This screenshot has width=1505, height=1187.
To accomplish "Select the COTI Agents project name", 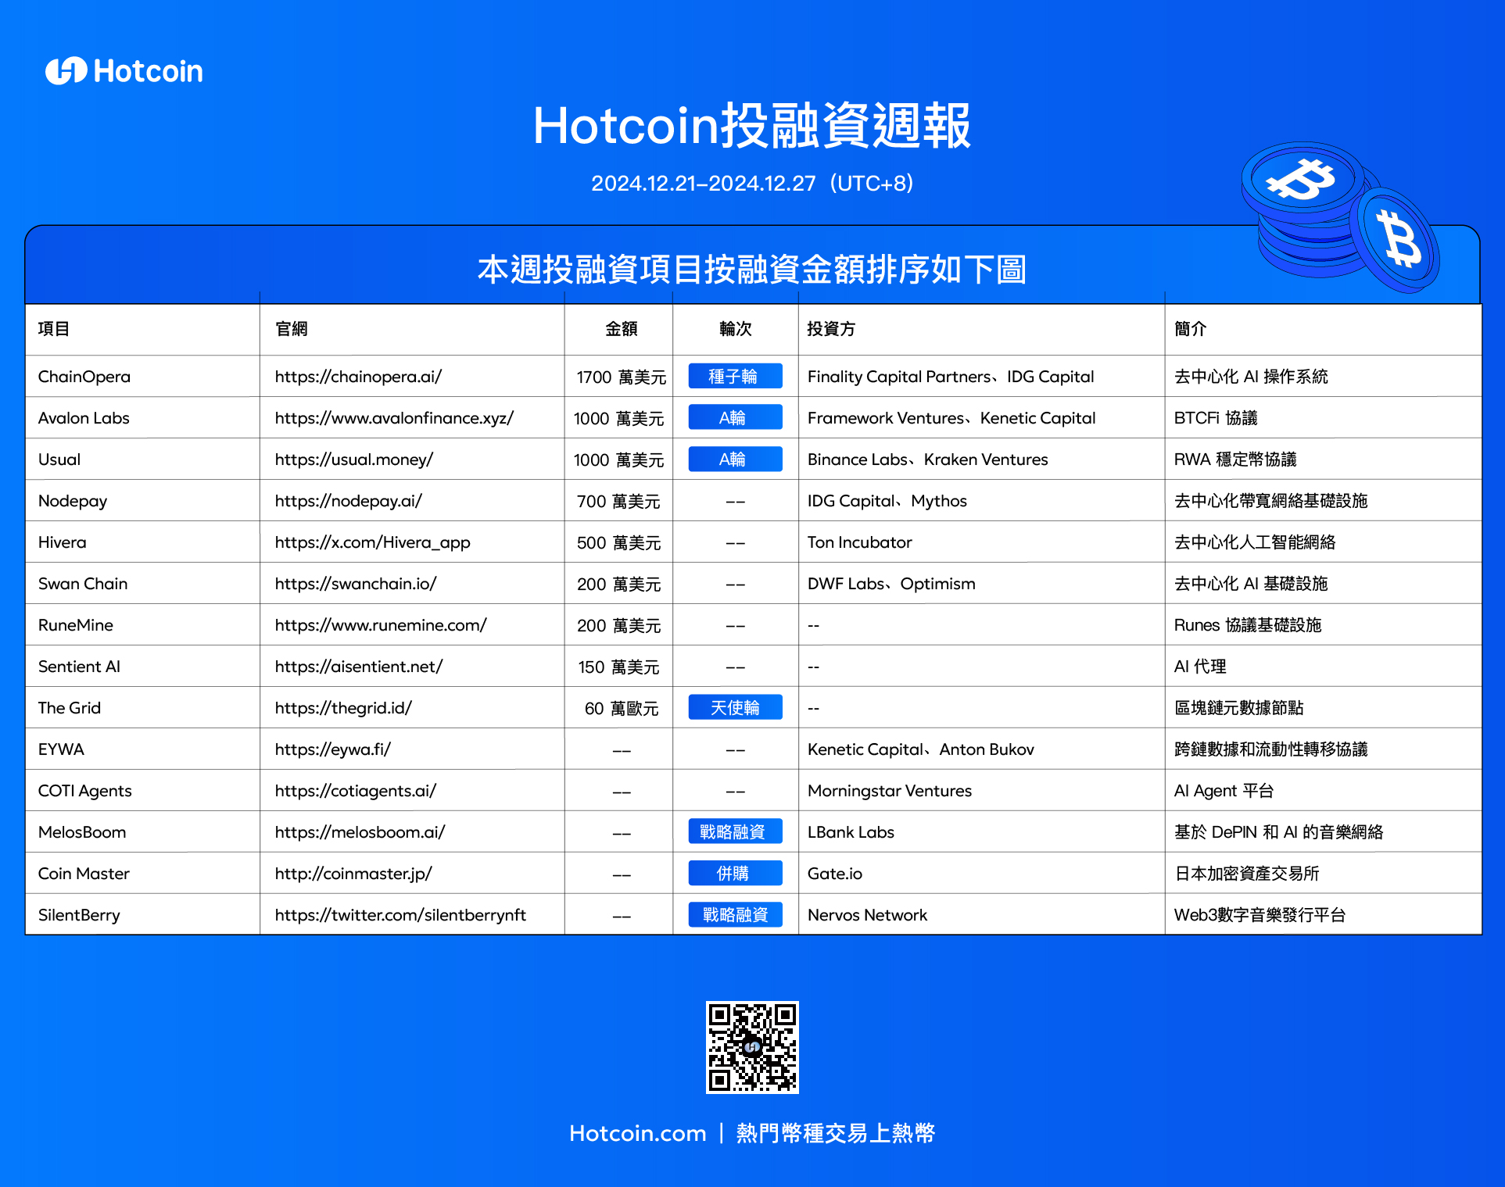I will [x=85, y=791].
